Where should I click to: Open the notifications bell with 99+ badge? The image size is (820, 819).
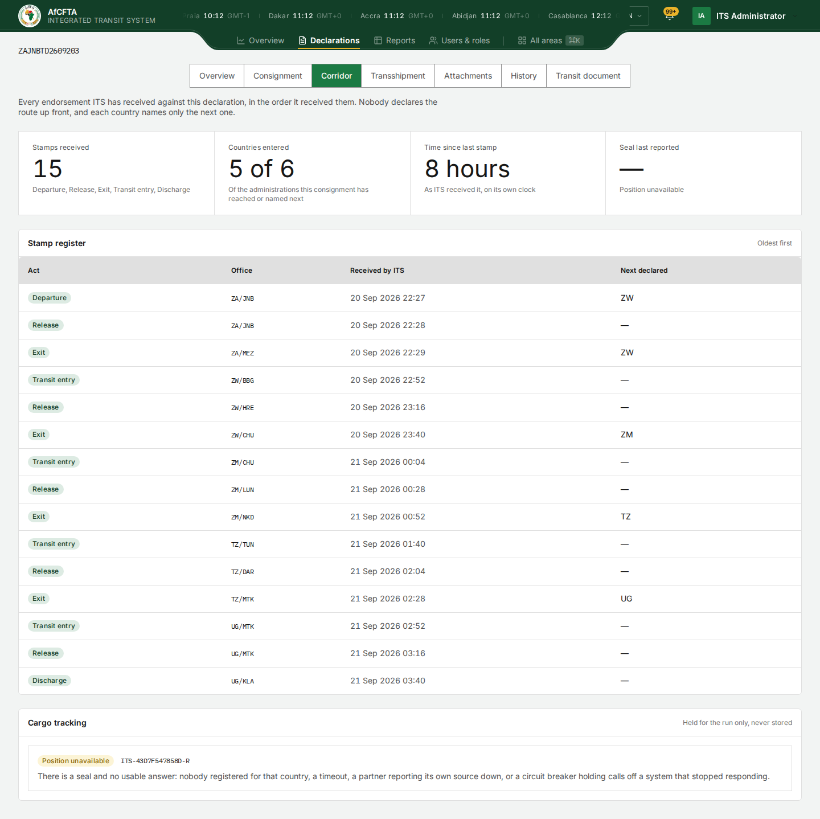670,15
